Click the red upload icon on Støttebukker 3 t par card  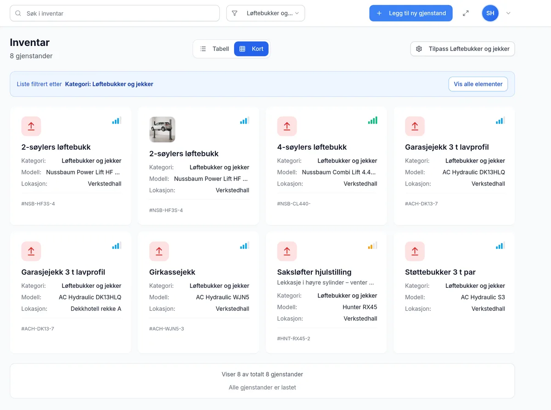point(415,251)
